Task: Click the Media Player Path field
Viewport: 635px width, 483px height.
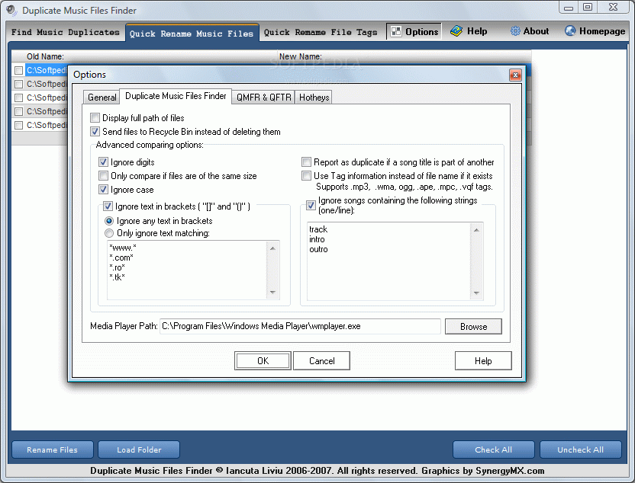Action: (300, 326)
